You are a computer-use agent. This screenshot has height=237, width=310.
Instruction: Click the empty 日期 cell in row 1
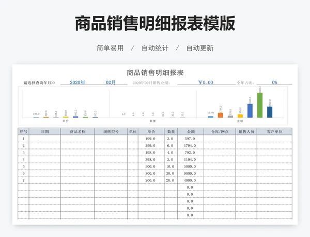pos(45,139)
